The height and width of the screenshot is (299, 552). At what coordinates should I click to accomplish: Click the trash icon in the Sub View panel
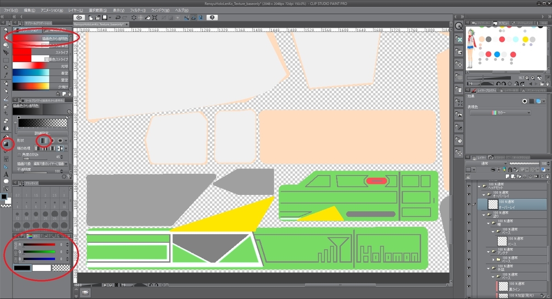[x=547, y=83]
